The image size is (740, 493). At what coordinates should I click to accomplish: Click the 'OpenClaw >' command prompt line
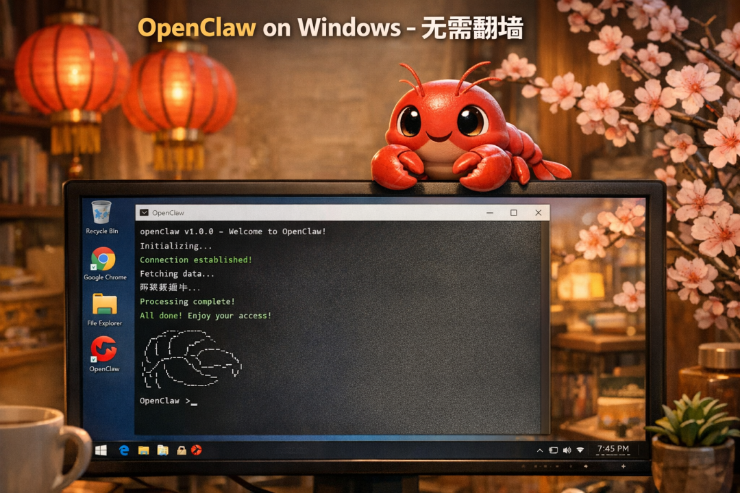169,401
